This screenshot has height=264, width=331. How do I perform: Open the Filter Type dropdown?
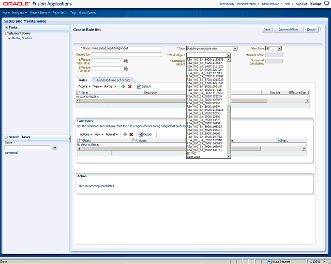[279, 48]
